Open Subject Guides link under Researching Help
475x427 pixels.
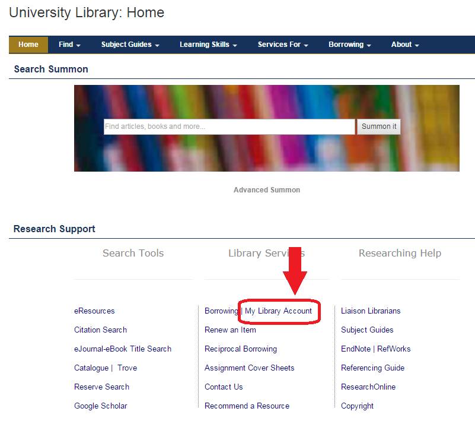pyautogui.click(x=367, y=330)
